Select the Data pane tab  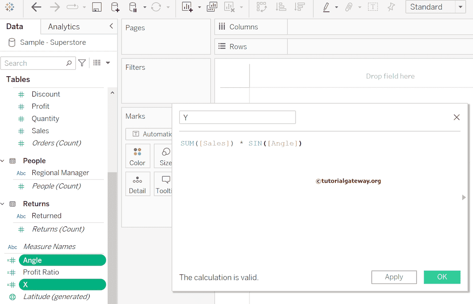15,27
